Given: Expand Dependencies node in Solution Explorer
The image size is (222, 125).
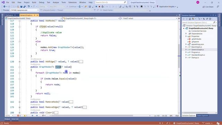Looking at the screenshot, I should (x=186, y=34).
